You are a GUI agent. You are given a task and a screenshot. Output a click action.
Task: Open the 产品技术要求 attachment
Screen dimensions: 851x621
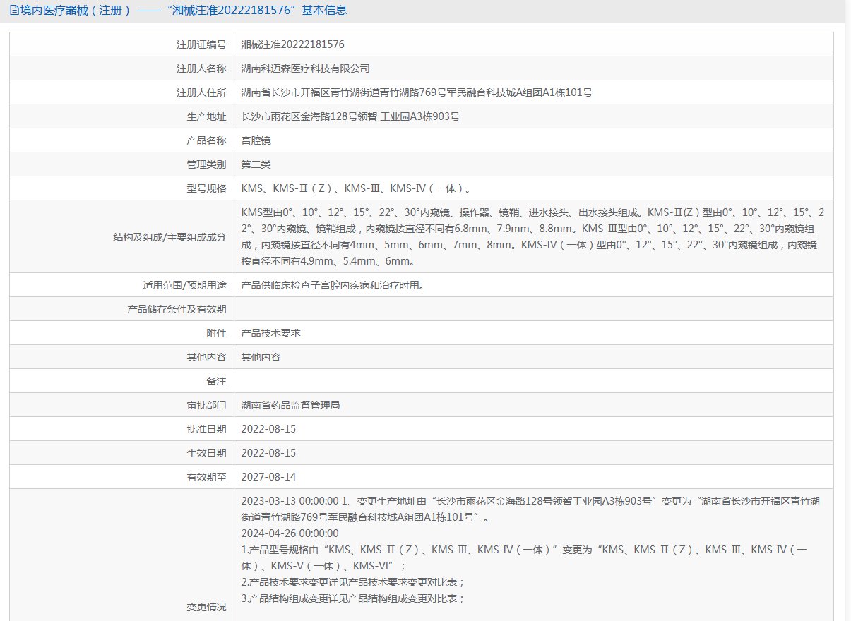click(x=271, y=333)
